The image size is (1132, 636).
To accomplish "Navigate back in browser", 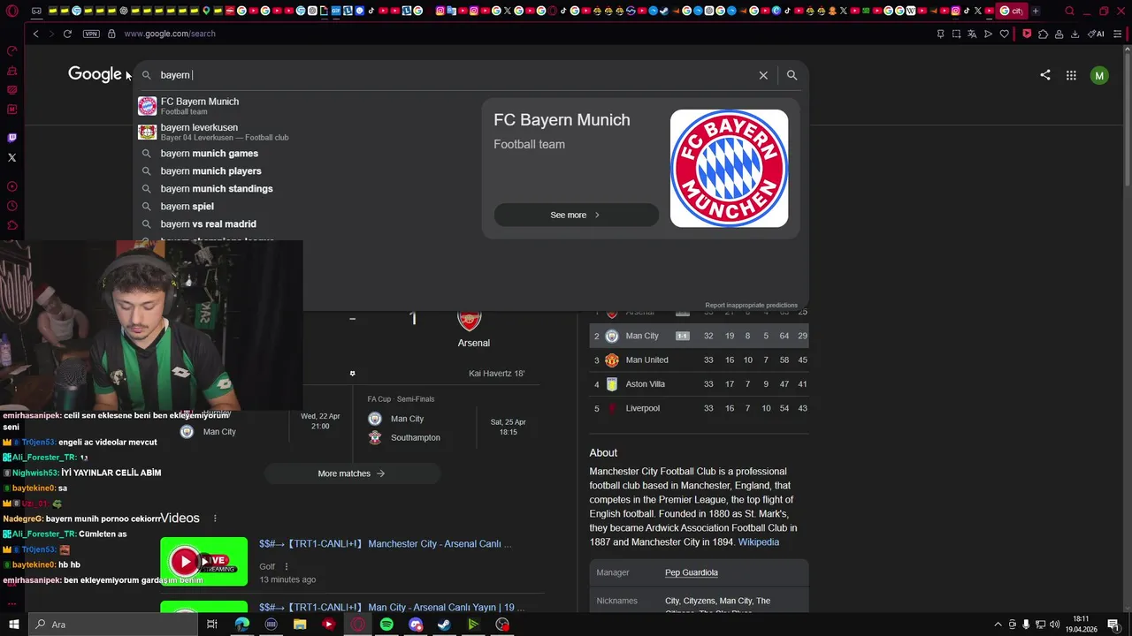I will pyautogui.click(x=35, y=34).
